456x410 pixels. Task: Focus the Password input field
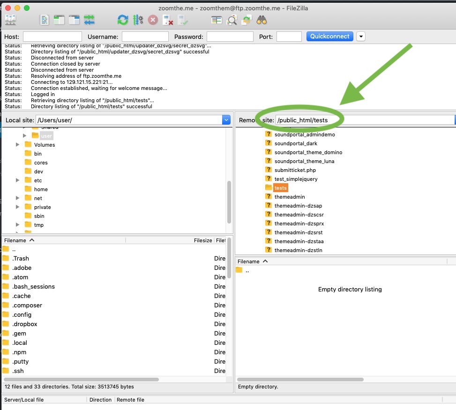[x=230, y=37]
